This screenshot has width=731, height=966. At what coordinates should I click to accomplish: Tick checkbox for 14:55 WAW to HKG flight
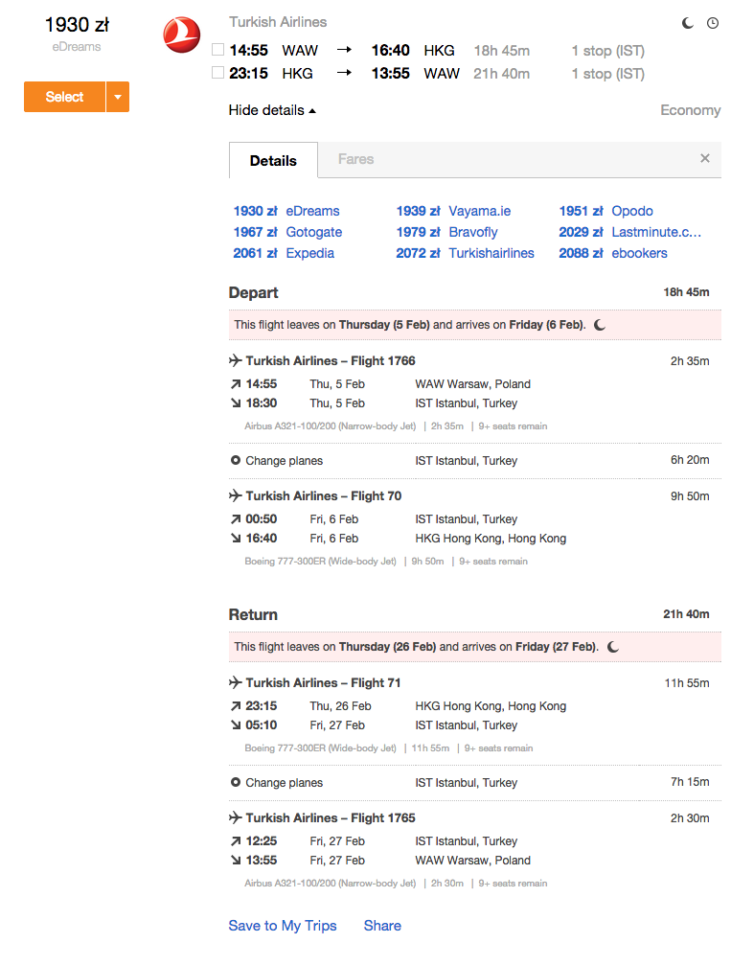[217, 49]
